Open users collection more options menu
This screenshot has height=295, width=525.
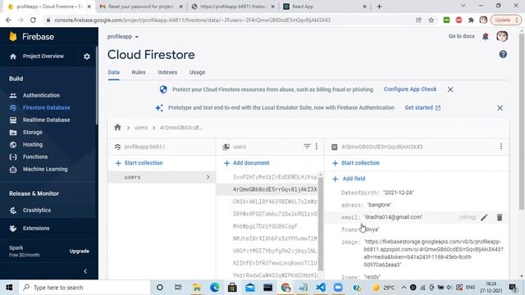point(317,147)
